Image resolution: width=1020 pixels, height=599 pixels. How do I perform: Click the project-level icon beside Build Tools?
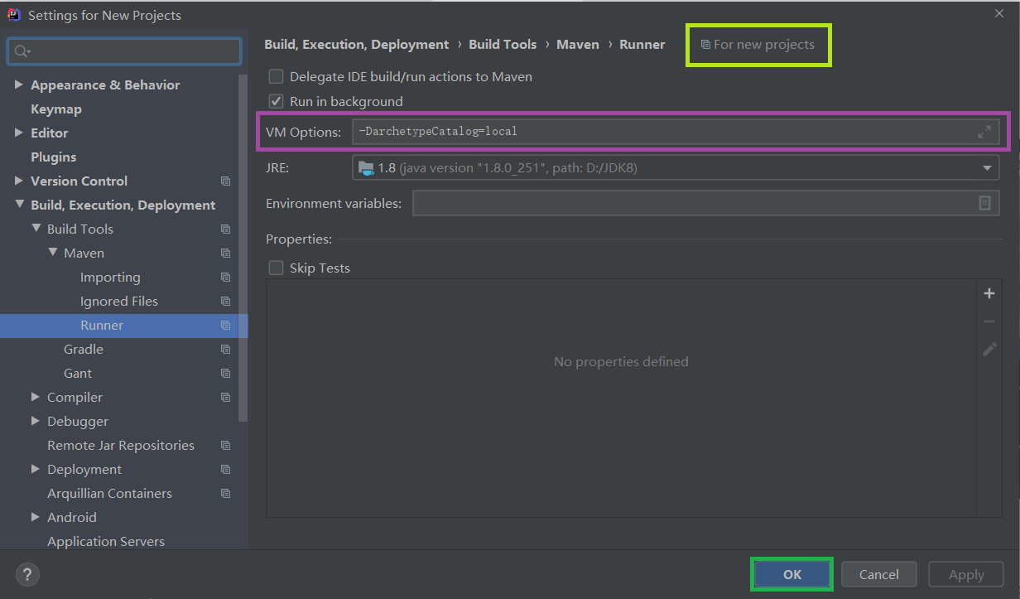click(x=225, y=229)
